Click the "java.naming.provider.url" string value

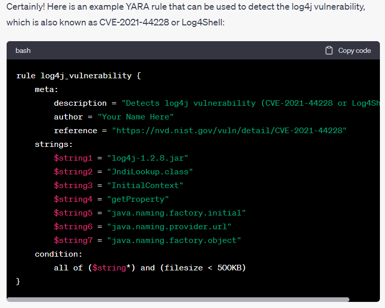tap(169, 227)
